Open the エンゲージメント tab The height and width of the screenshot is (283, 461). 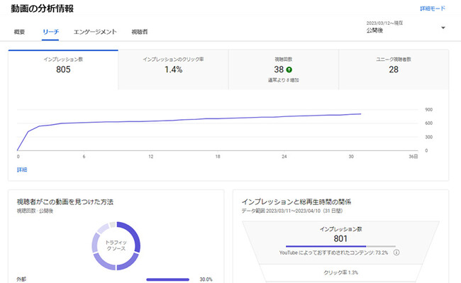click(x=95, y=32)
